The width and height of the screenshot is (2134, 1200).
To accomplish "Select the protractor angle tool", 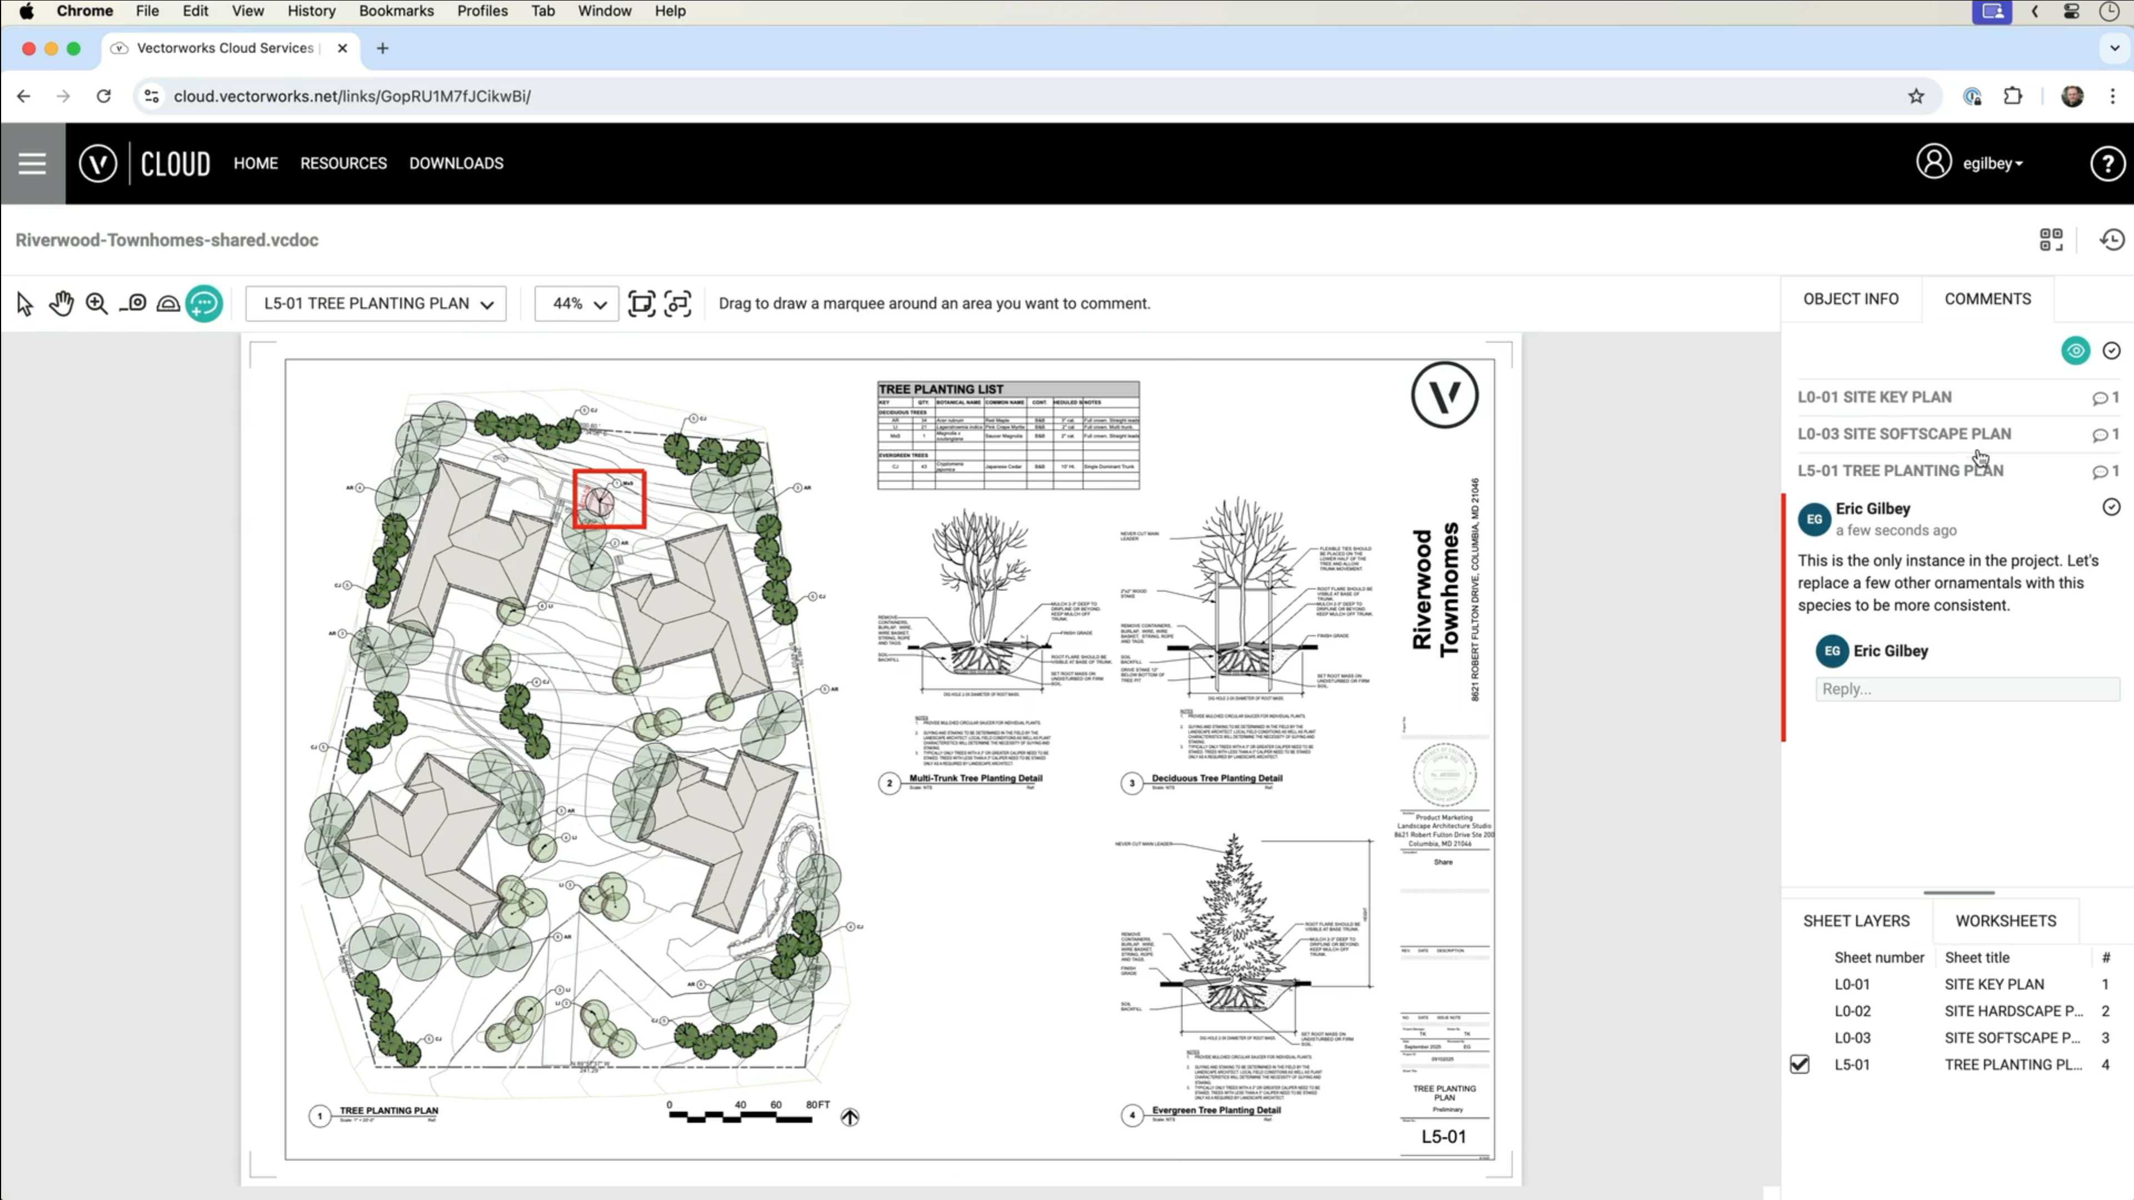I will tap(168, 304).
